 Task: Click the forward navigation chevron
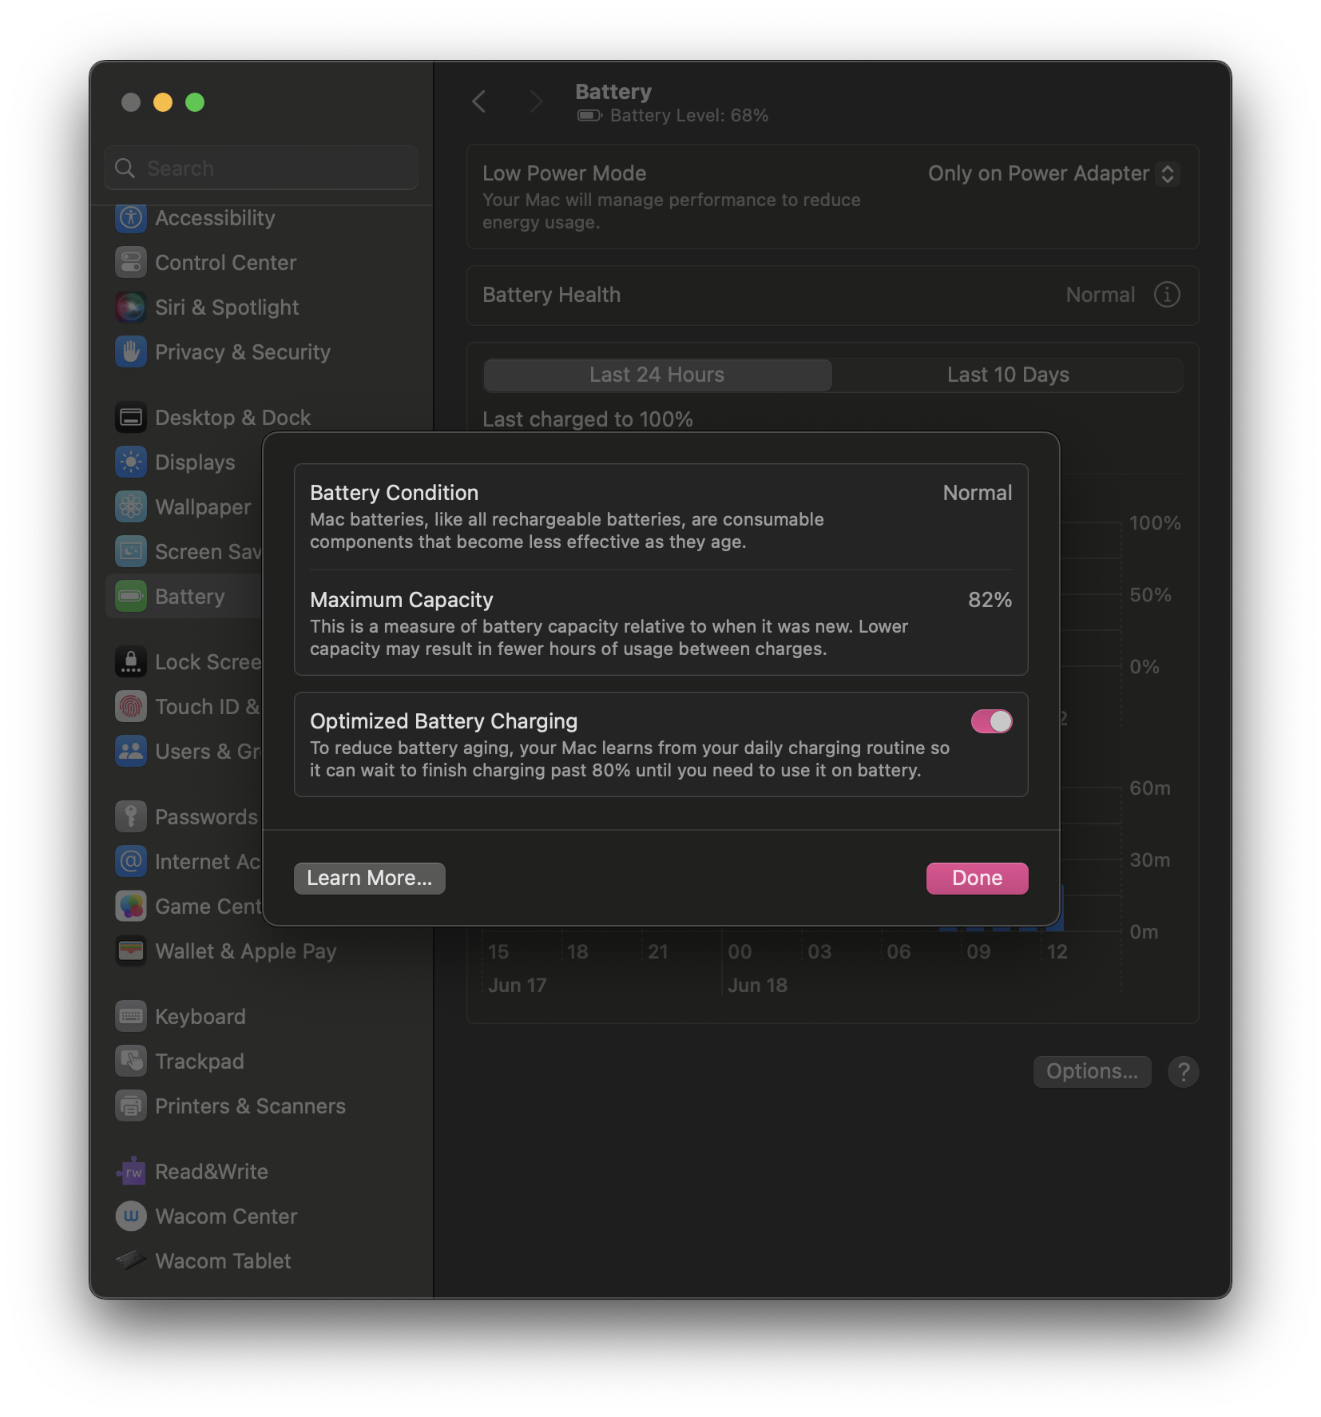pos(536,102)
